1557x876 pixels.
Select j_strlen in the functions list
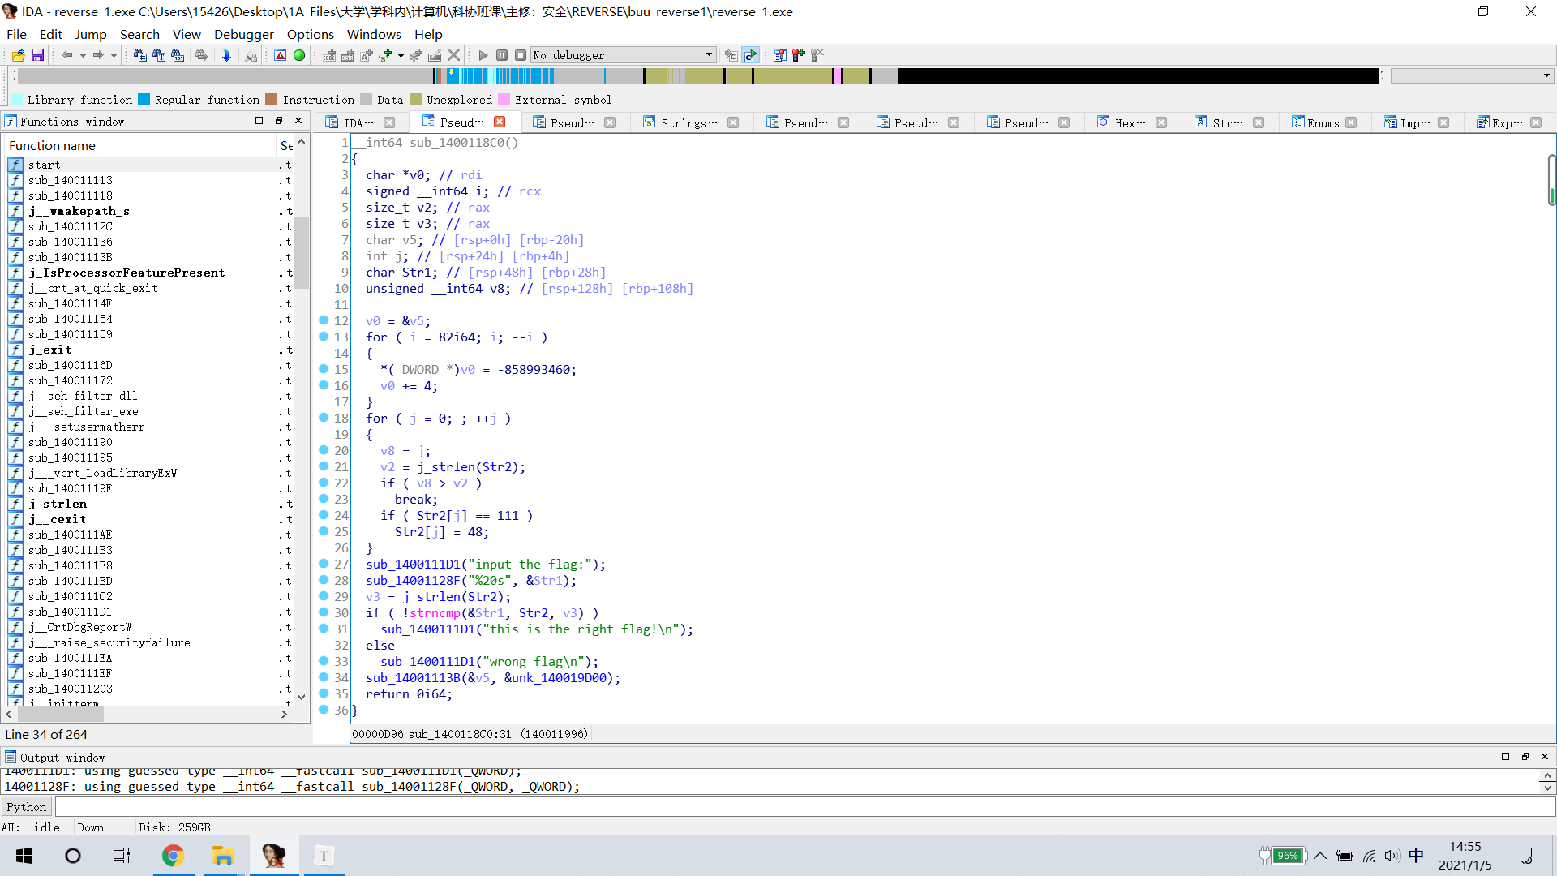57,504
